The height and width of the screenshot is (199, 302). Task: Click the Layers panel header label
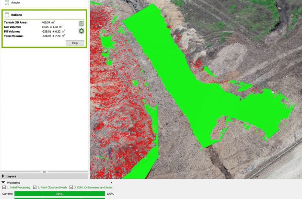tap(11, 176)
